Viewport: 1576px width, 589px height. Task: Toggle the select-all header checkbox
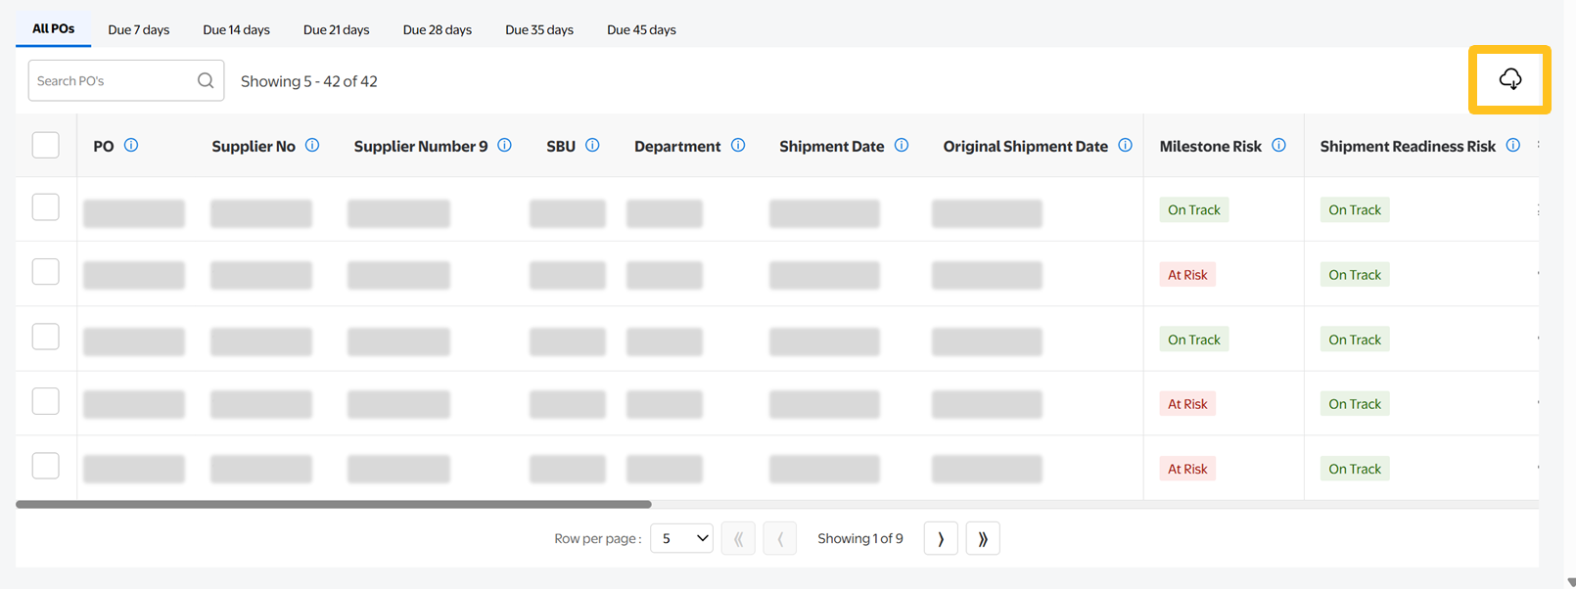tap(46, 146)
